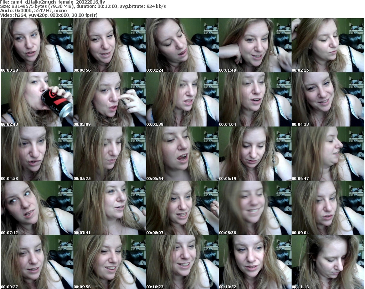365x289 pixels.
Task: Select the frame timestamped 00:01:49
Action: (x=255, y=45)
